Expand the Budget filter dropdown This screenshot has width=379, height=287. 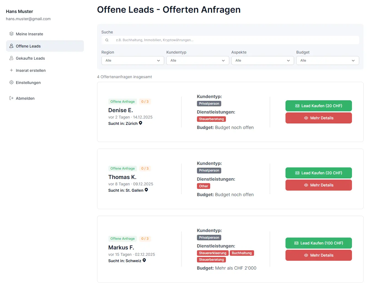327,60
